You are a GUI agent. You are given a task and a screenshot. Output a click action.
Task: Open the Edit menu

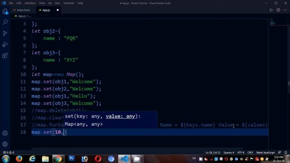(x=19, y=3)
